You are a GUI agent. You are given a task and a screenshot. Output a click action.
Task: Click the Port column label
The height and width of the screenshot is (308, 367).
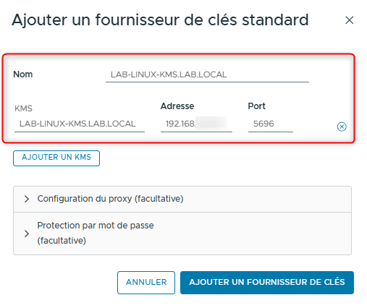[257, 106]
